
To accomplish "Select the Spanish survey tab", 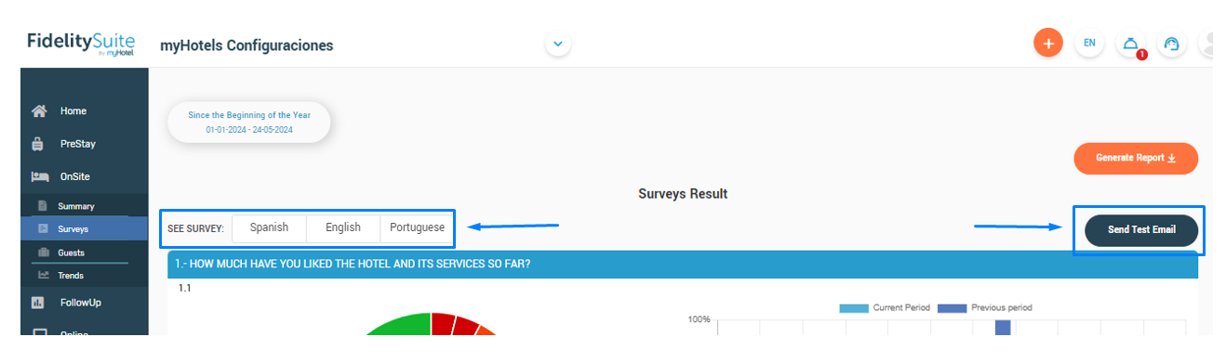I will click(269, 227).
